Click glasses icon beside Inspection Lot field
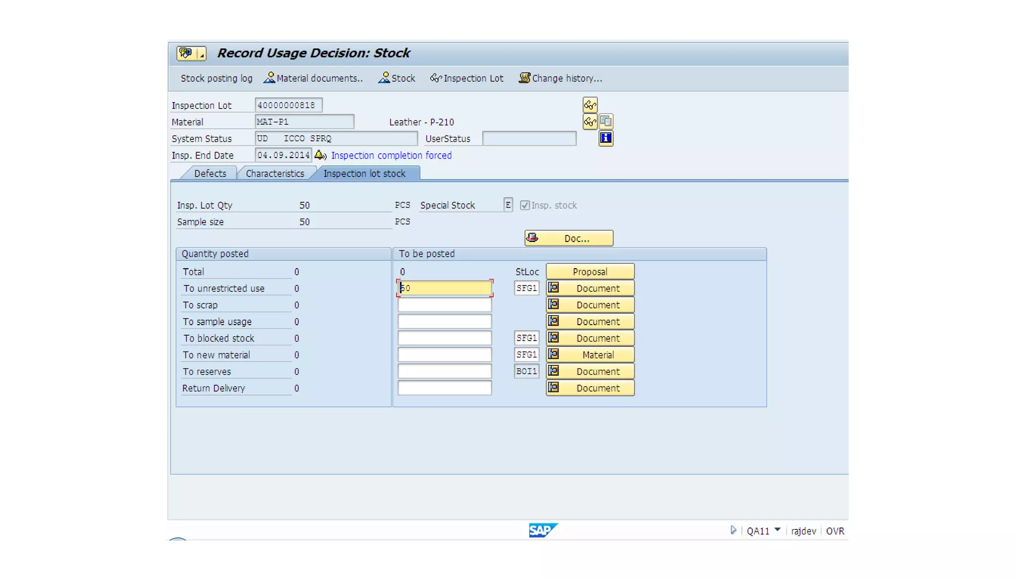The height and width of the screenshot is (580, 1015). [590, 105]
